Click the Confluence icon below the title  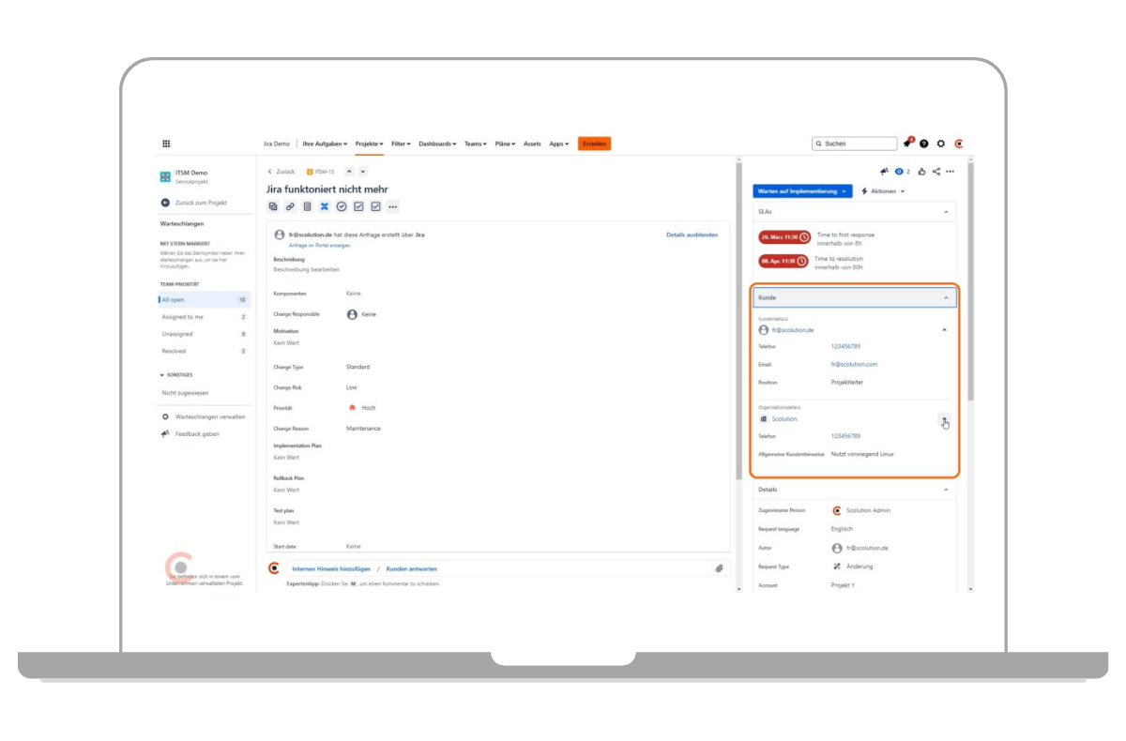tap(325, 206)
